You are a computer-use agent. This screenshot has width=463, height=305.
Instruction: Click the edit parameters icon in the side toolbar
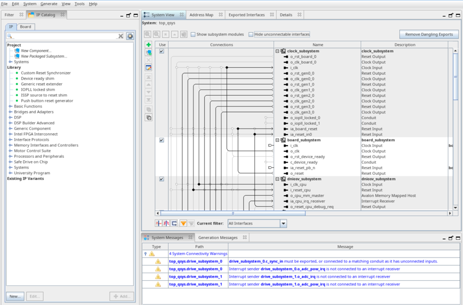(149, 68)
